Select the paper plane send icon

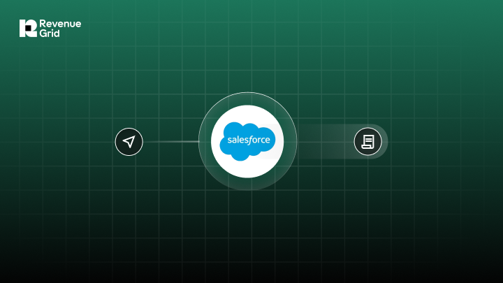pos(129,142)
